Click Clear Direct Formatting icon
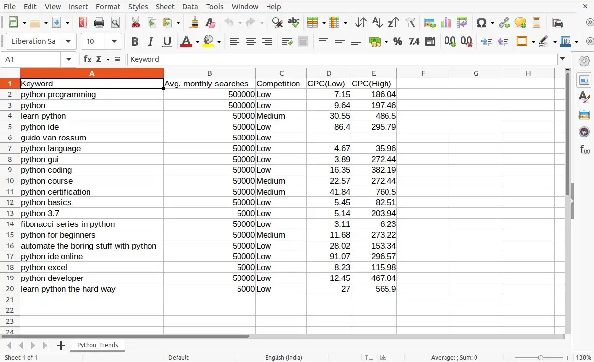The width and height of the screenshot is (594, 362). pos(210,23)
